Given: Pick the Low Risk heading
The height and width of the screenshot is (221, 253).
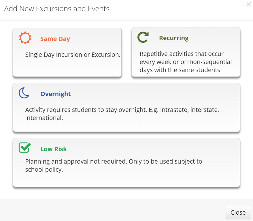Looking at the screenshot, I should (54, 149).
